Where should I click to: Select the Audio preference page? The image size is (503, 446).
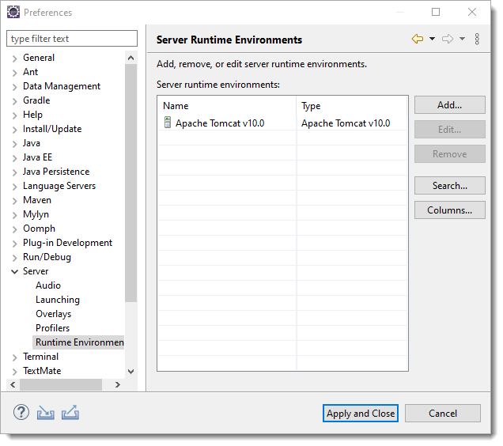click(x=48, y=285)
